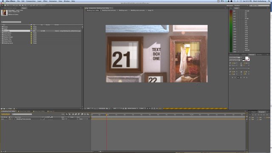Viewport: 272px width, 153px height.
Task: Expand the Wedding theme folder
Action: [1, 43]
